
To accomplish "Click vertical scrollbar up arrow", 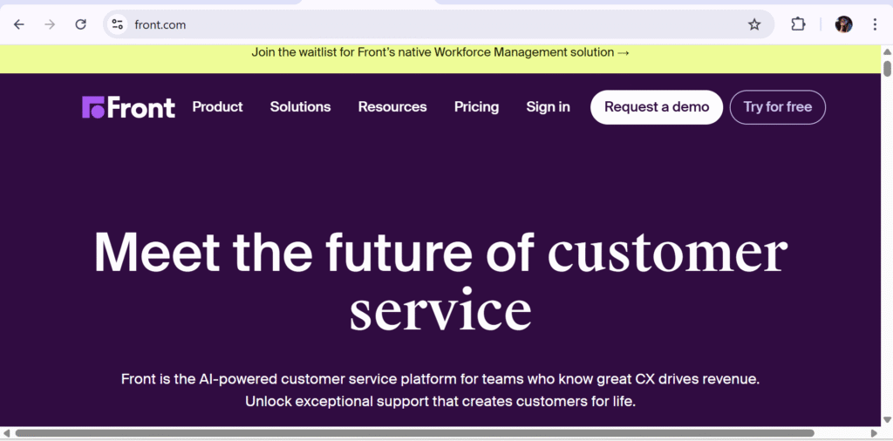I will [x=887, y=51].
